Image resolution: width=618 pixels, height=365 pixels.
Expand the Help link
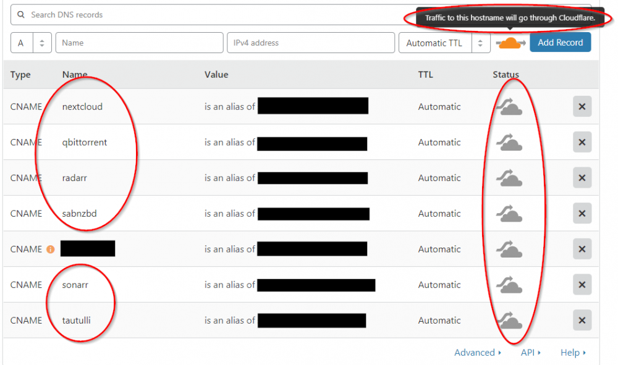(573, 353)
